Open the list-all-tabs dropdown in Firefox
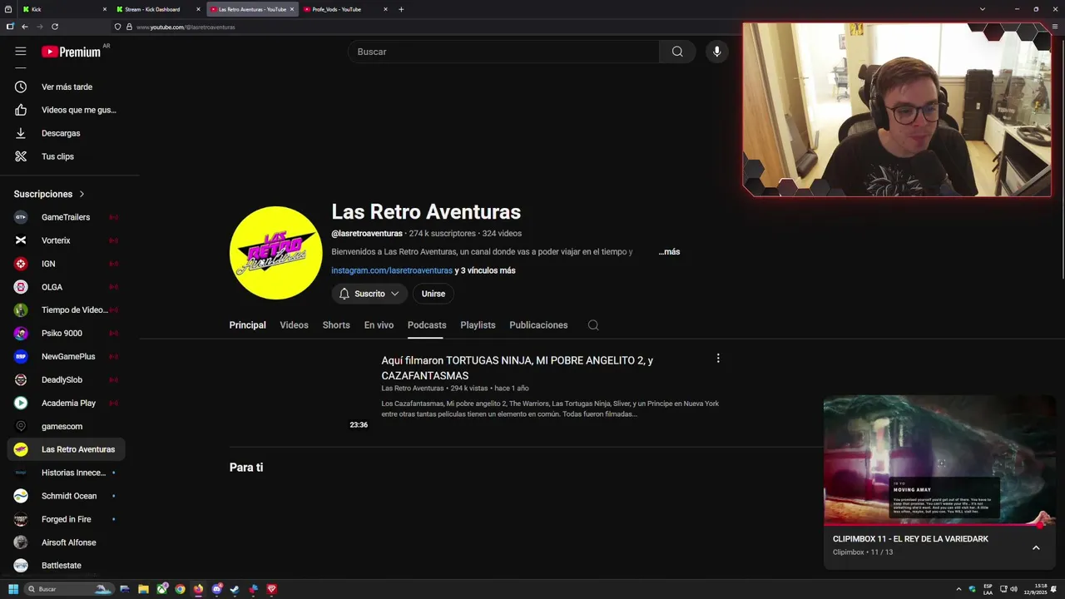This screenshot has height=599, width=1065. (x=983, y=9)
